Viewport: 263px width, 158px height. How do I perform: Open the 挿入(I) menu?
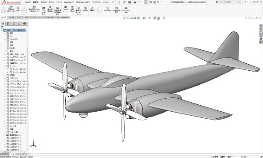point(51,2)
